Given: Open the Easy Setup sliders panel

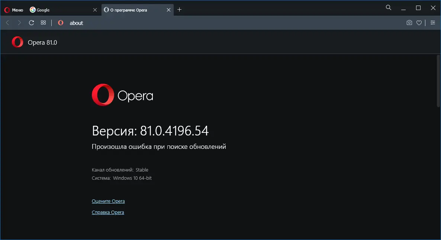Looking at the screenshot, I should tap(433, 23).
